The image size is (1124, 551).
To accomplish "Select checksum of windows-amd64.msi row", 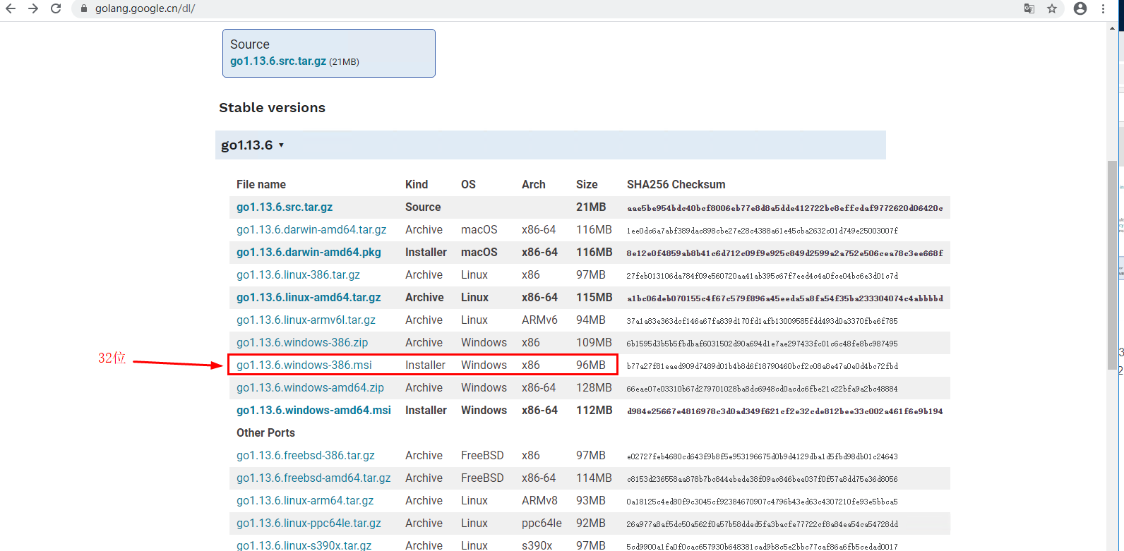I will tap(785, 411).
